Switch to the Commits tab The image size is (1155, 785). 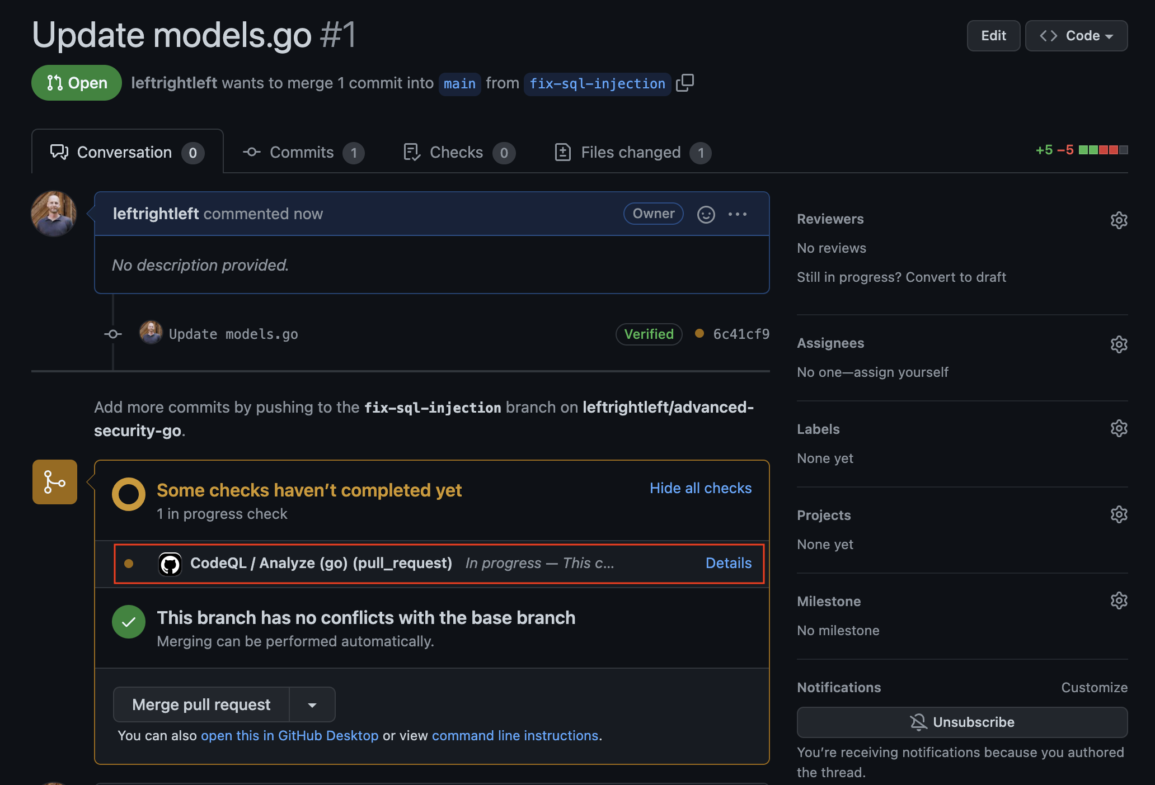click(302, 153)
